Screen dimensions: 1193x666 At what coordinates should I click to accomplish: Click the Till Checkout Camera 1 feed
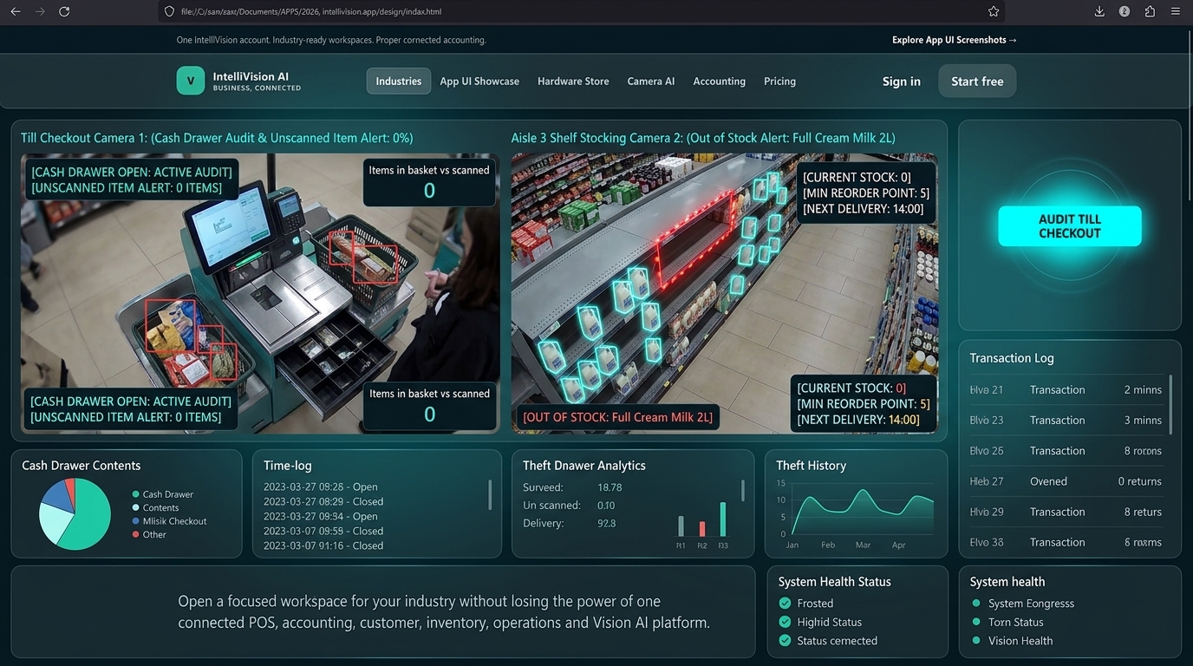[x=260, y=293]
